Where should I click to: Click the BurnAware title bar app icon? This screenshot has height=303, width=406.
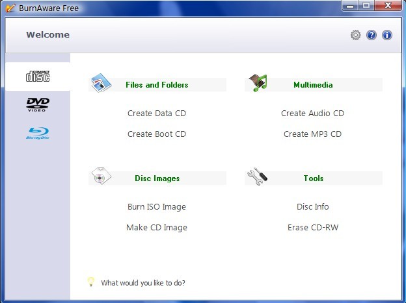[x=10, y=8]
